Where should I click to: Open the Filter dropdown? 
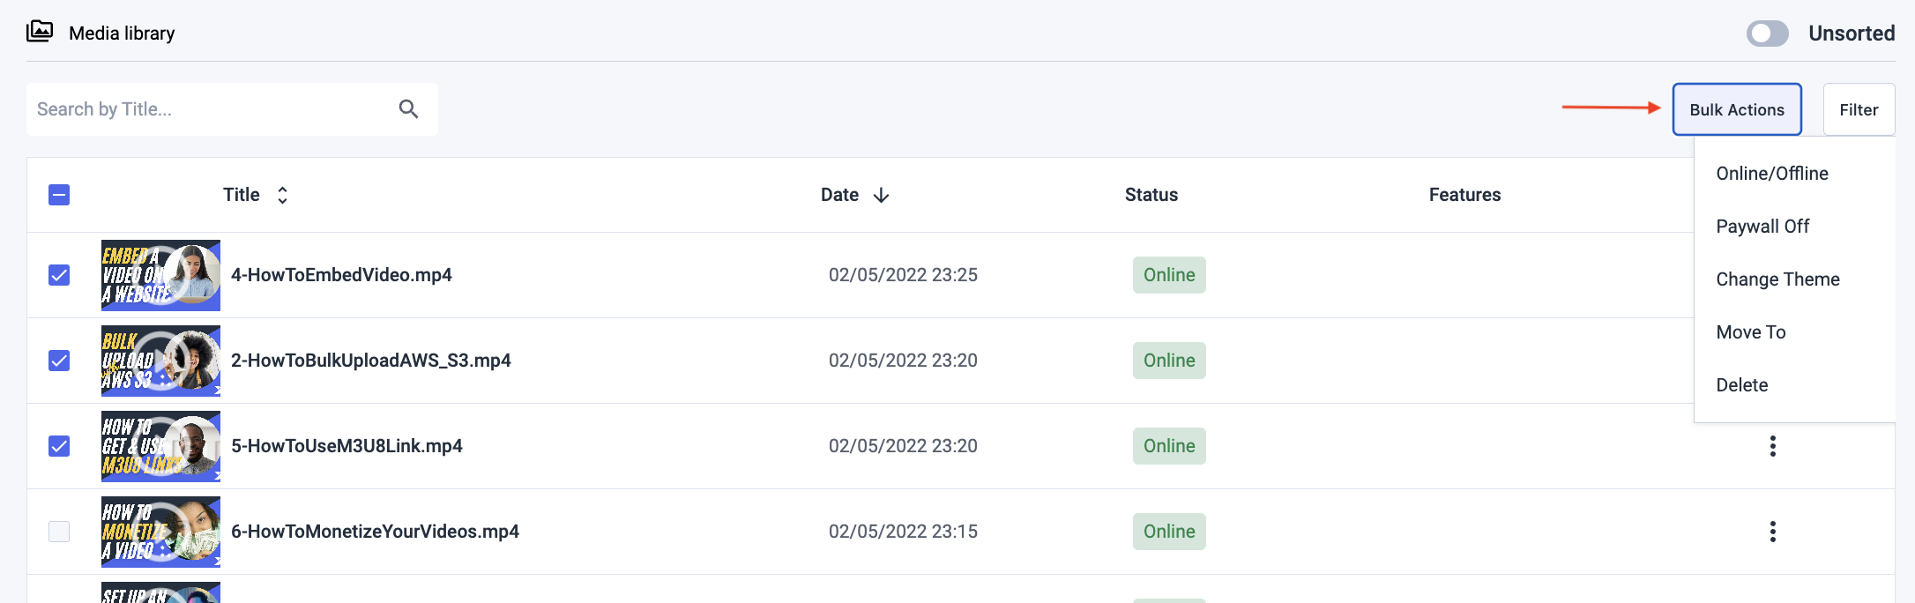pos(1859,109)
